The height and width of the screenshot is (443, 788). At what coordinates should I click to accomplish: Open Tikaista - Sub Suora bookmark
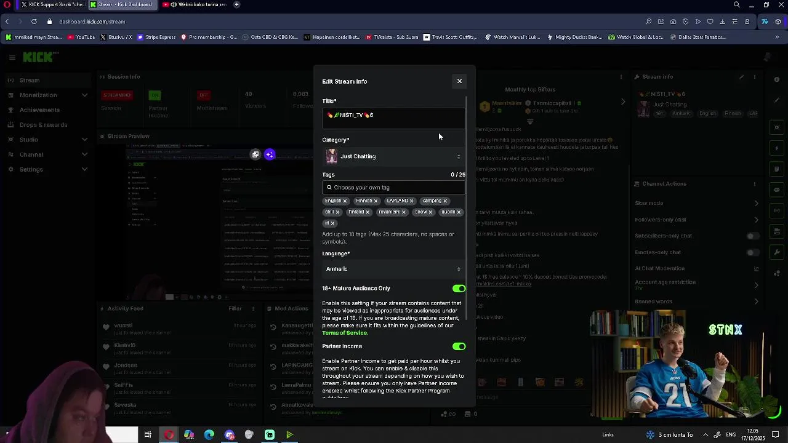pyautogui.click(x=392, y=37)
